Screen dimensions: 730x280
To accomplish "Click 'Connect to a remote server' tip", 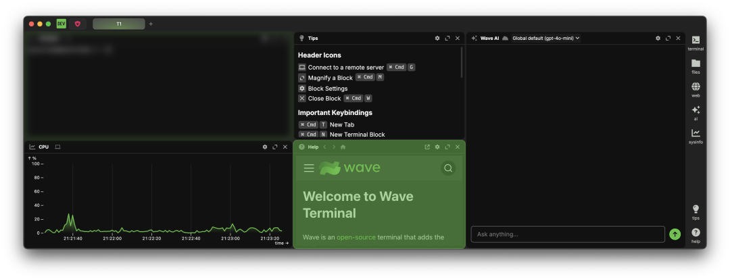I will pos(346,67).
